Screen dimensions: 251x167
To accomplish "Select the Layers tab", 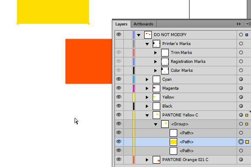I will pyautogui.click(x=121, y=24).
